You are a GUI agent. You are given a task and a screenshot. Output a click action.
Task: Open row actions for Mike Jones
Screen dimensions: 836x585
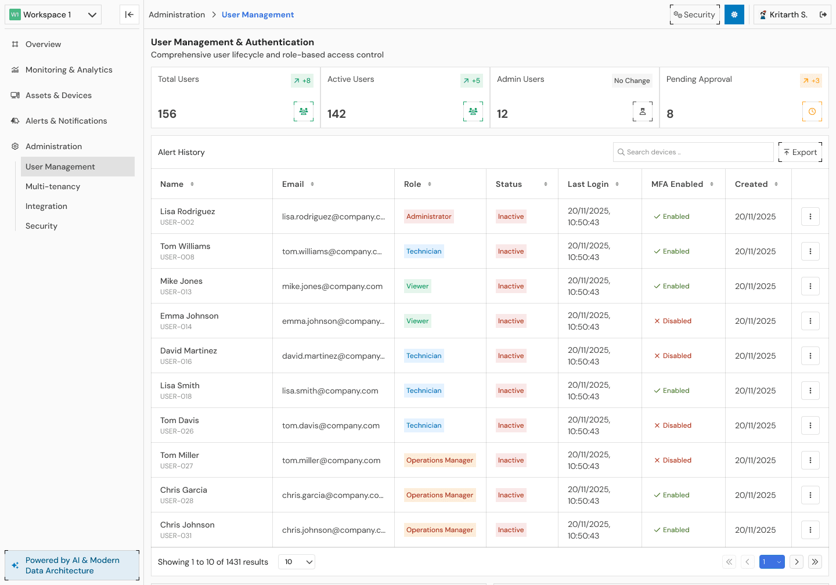pyautogui.click(x=810, y=286)
